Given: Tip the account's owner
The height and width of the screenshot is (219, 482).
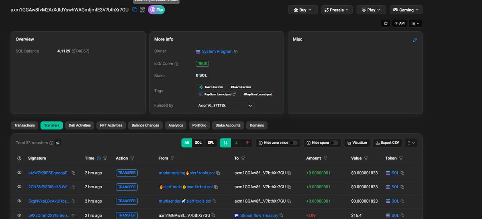Looking at the screenshot, I should coord(156,10).
